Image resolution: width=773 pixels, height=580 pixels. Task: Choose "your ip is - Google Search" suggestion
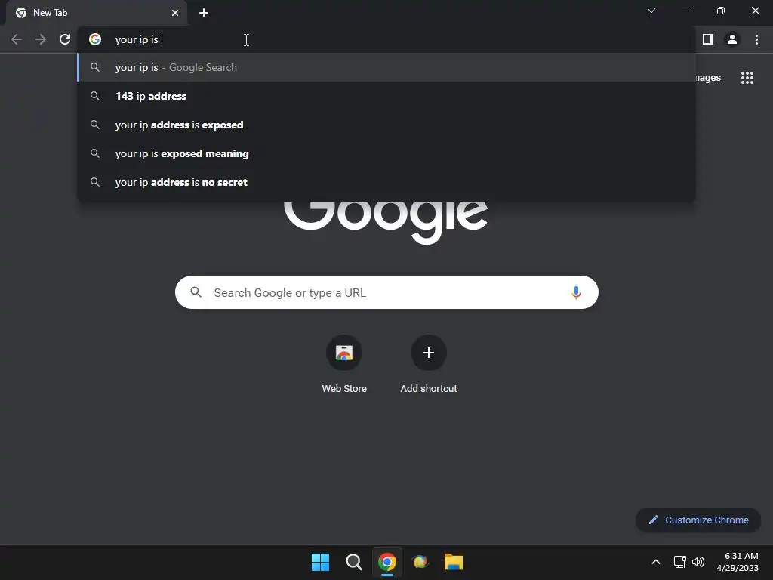386,67
